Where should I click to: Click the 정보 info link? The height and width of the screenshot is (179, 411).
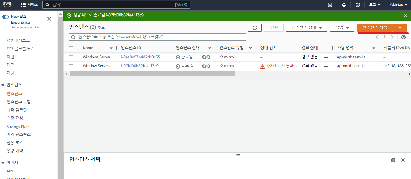tap(101, 27)
